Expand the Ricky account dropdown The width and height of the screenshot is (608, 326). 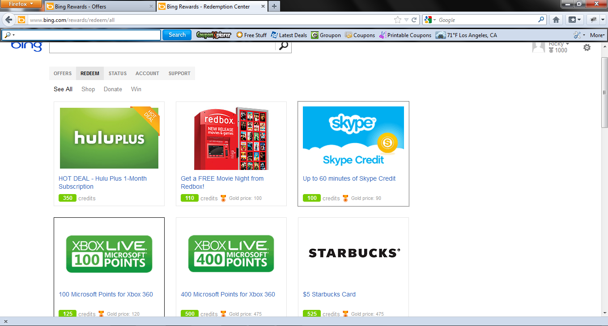coord(558,43)
